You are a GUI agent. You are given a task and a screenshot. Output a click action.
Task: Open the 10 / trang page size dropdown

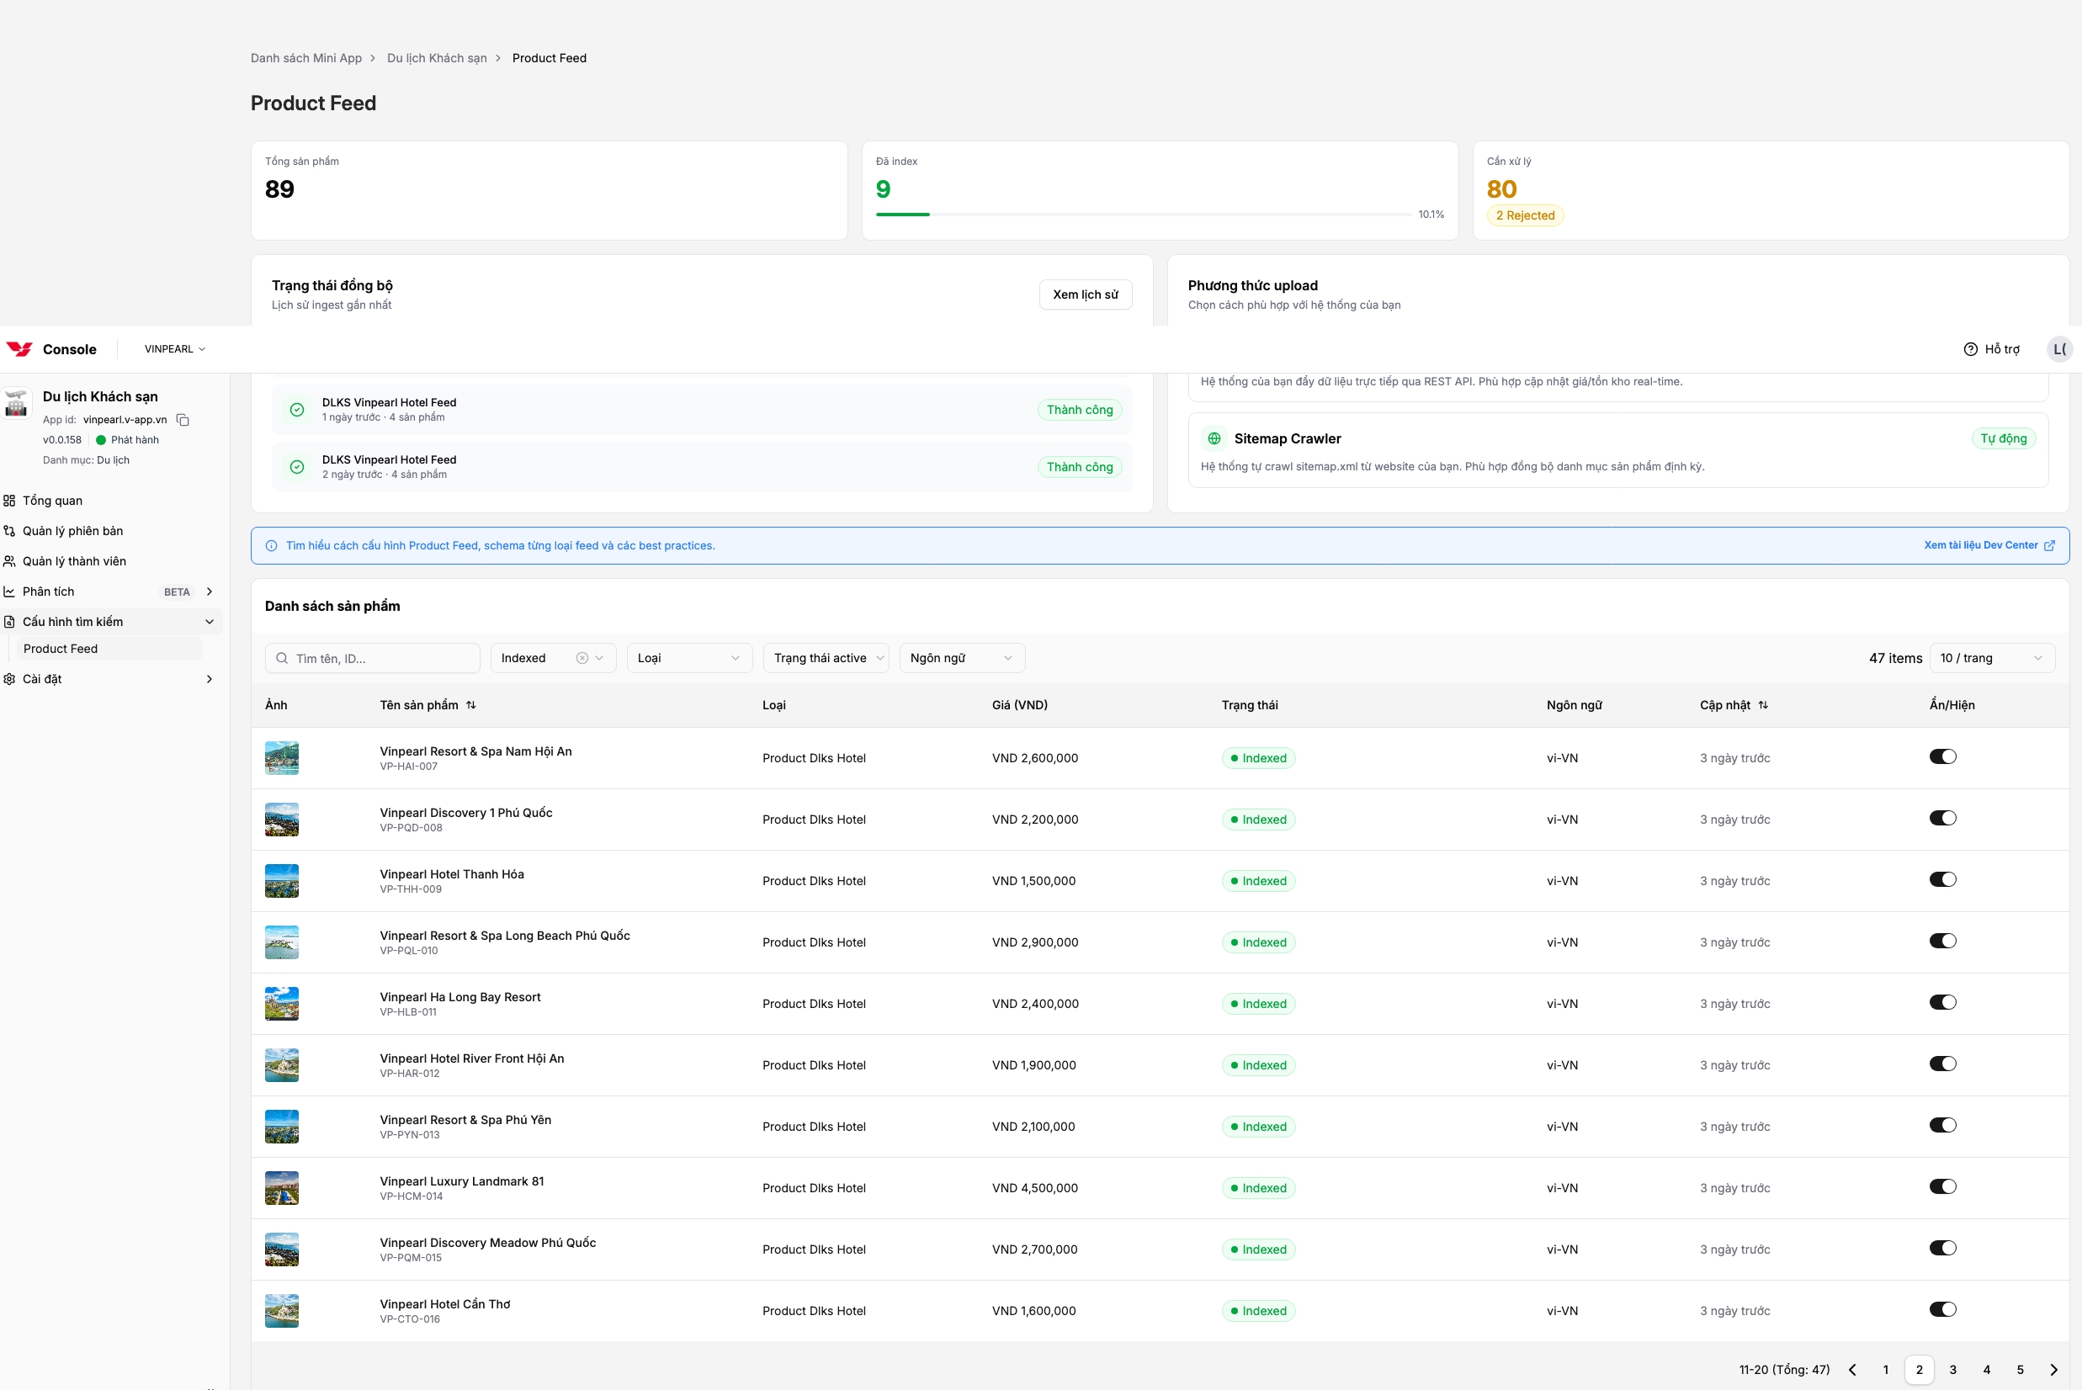pos(1992,658)
